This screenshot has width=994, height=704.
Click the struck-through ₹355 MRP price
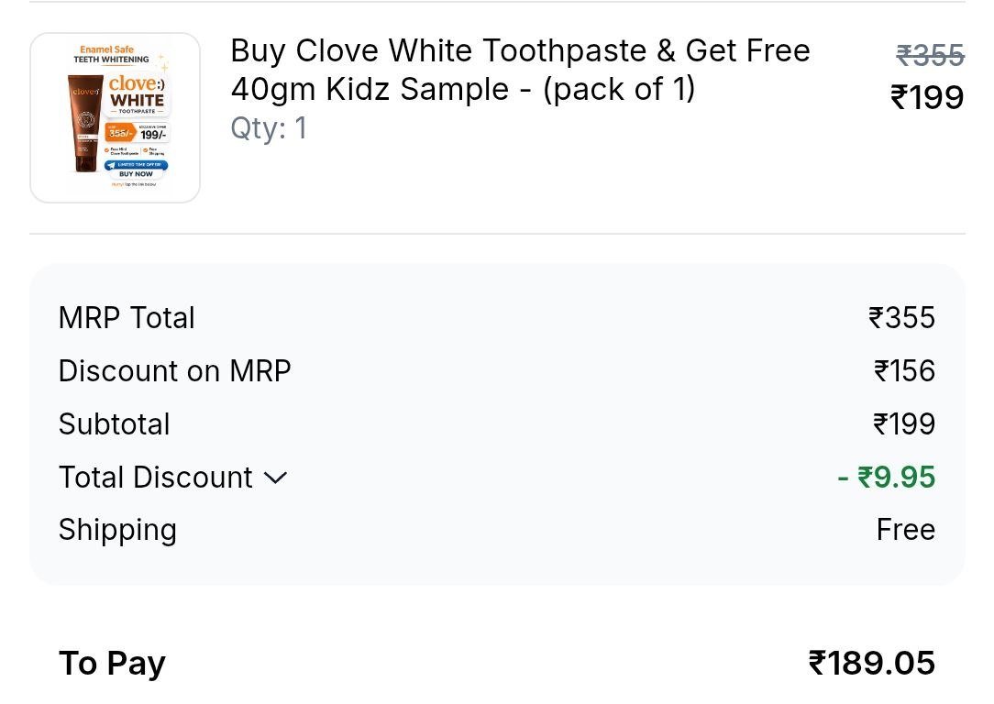pos(930,55)
